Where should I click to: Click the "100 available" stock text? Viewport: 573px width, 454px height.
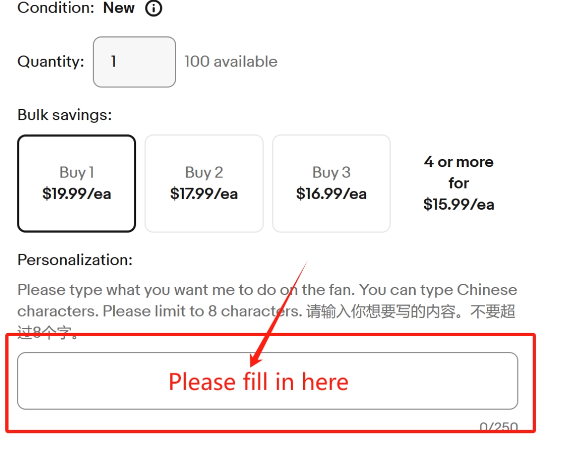pos(231,61)
